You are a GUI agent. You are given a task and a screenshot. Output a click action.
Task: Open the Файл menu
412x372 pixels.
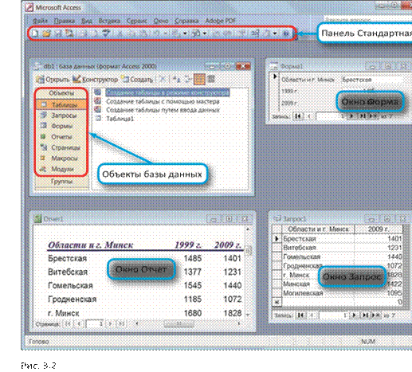pos(40,21)
